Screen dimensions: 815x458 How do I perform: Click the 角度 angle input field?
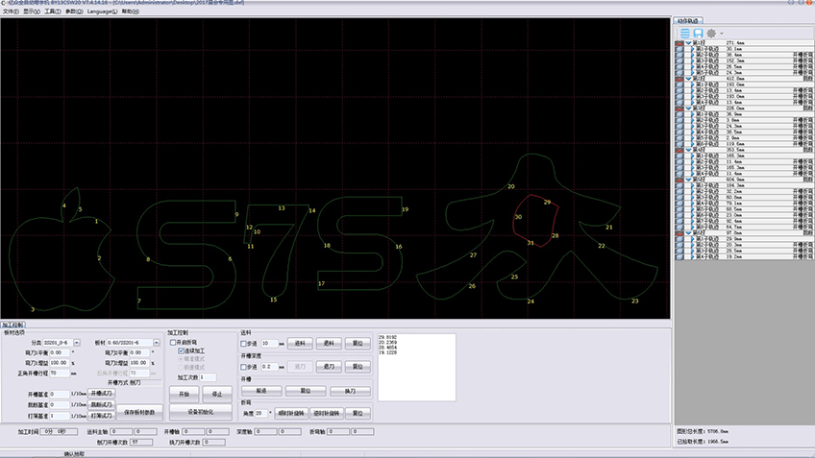(262, 413)
